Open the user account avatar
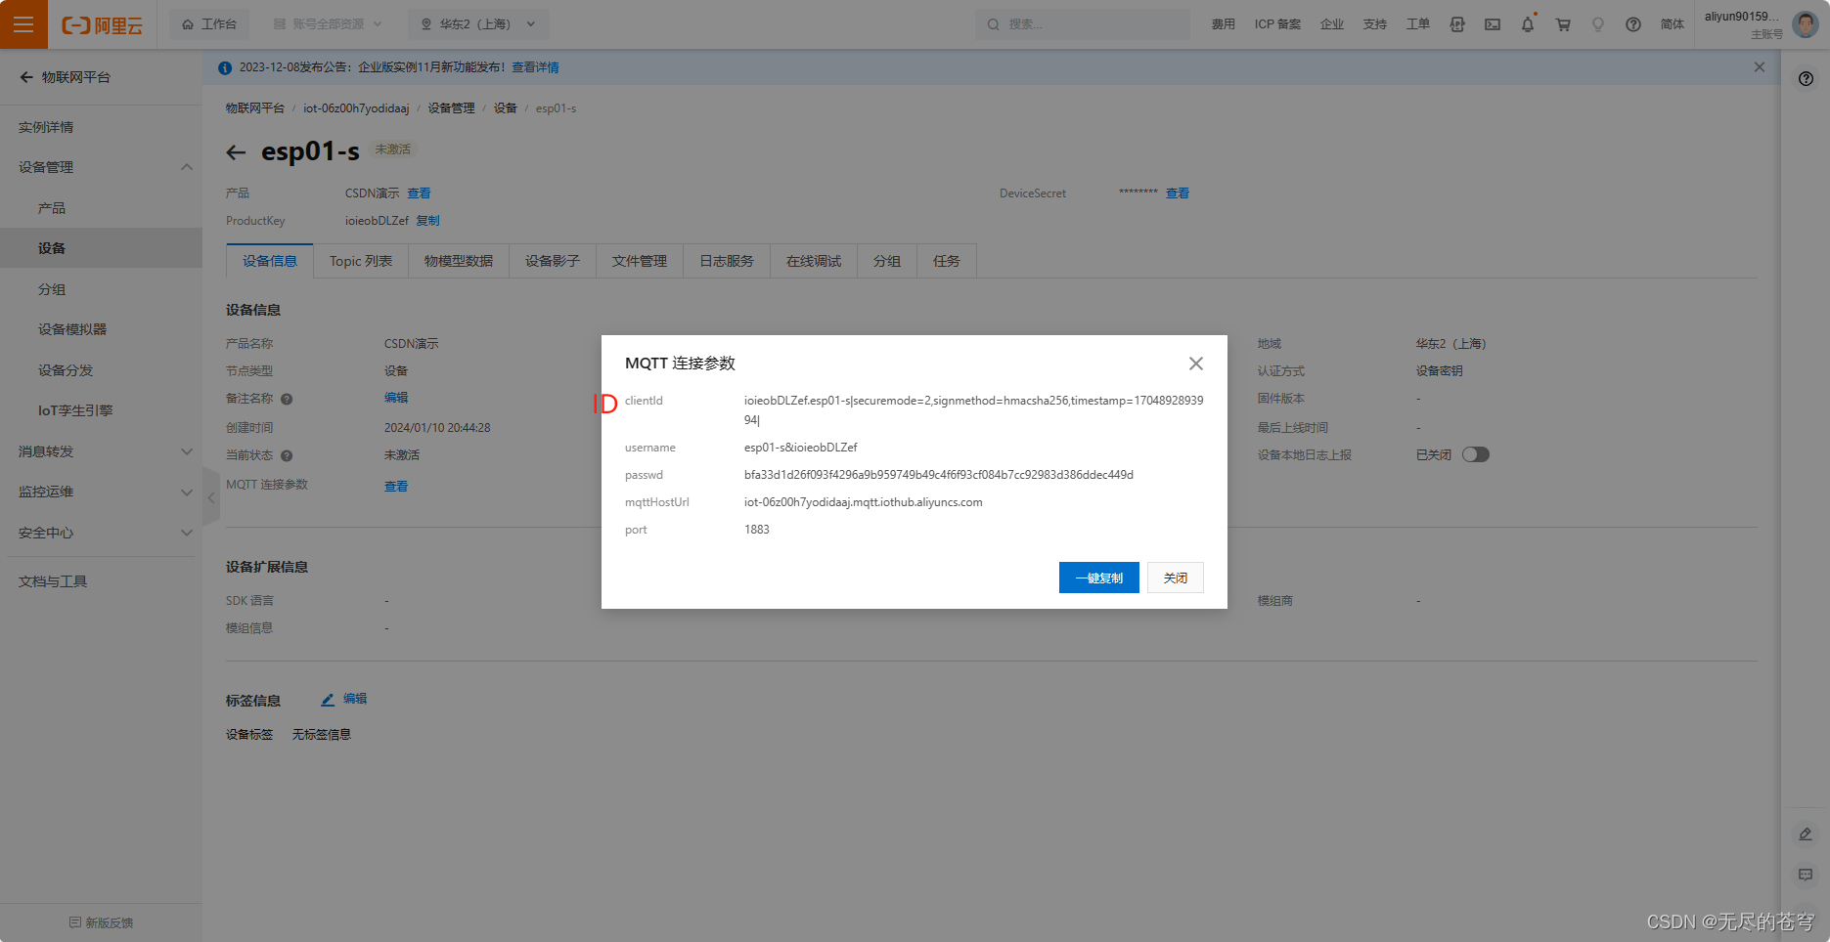 tap(1805, 24)
